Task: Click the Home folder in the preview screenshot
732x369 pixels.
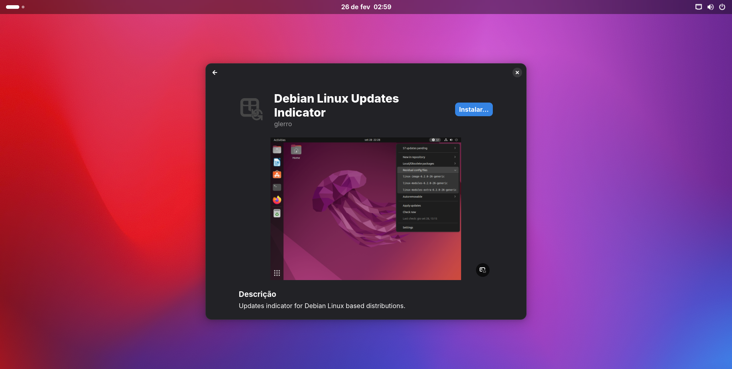Action: [296, 151]
